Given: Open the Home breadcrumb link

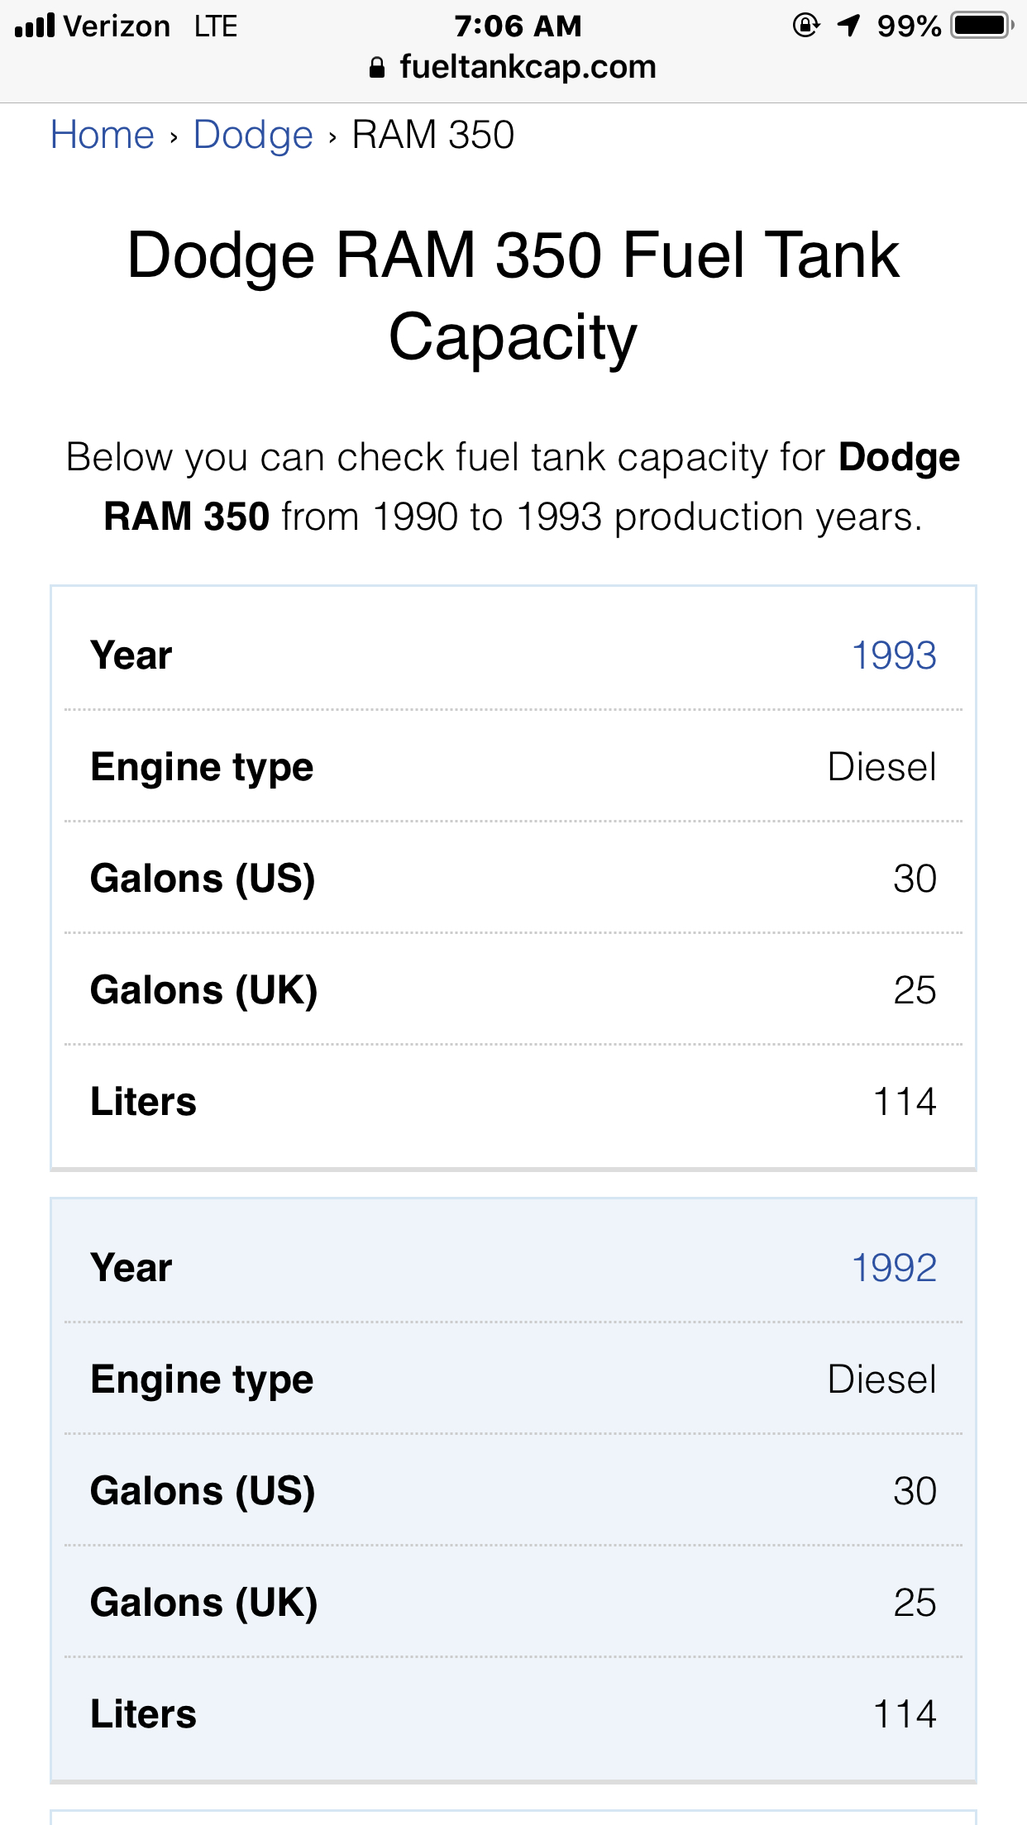Looking at the screenshot, I should click(103, 135).
